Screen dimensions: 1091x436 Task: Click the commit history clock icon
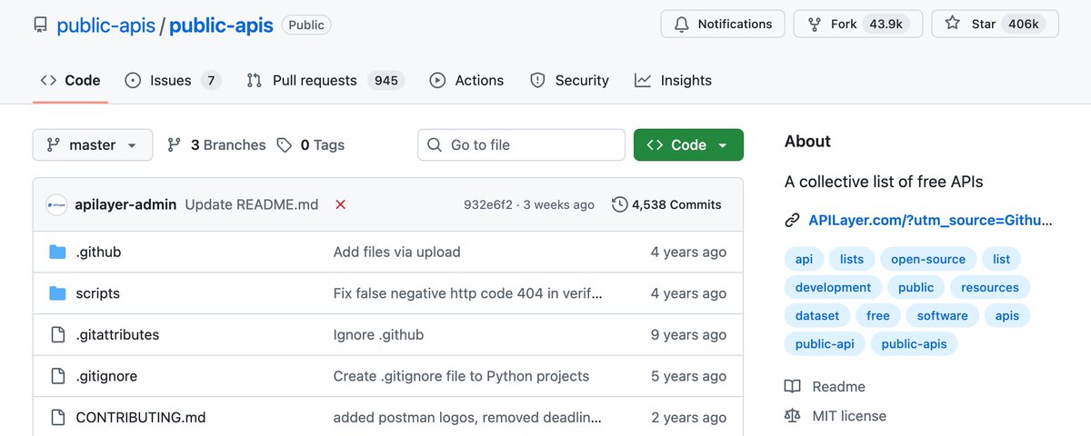620,204
